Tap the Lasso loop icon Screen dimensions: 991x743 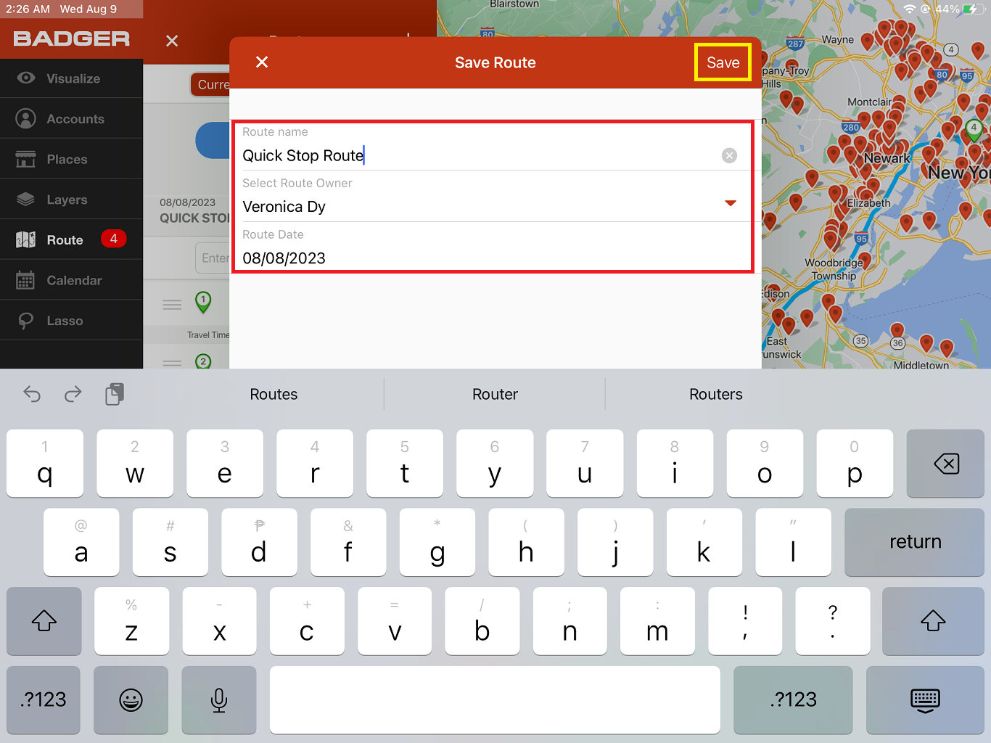[x=25, y=321]
